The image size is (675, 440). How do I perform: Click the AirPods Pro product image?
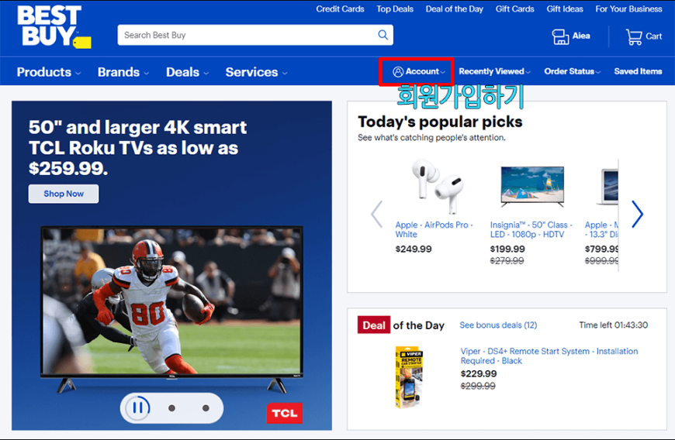pyautogui.click(x=438, y=186)
